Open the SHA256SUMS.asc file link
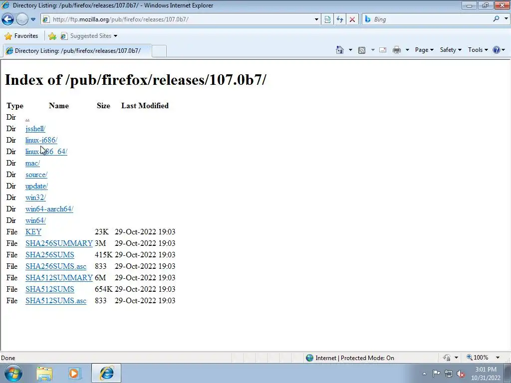Viewport: 511px width, 383px height. tap(56, 266)
